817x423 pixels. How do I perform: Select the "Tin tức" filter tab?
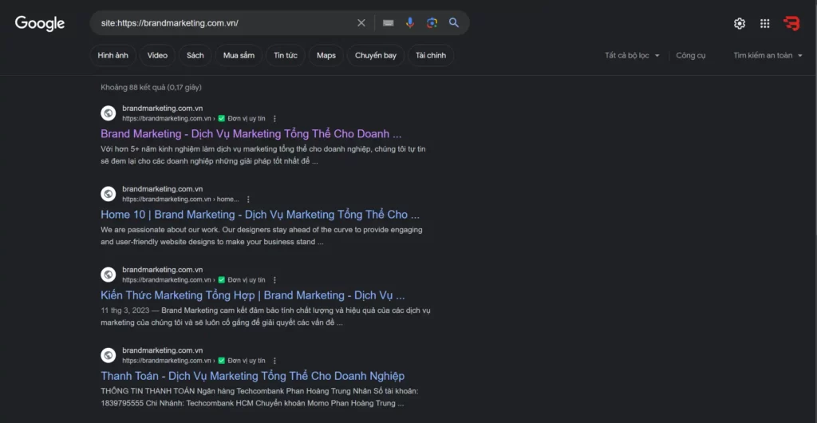point(285,56)
